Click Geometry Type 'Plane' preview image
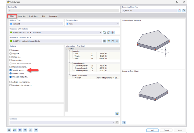The image size is (194, 133). click(153, 92)
